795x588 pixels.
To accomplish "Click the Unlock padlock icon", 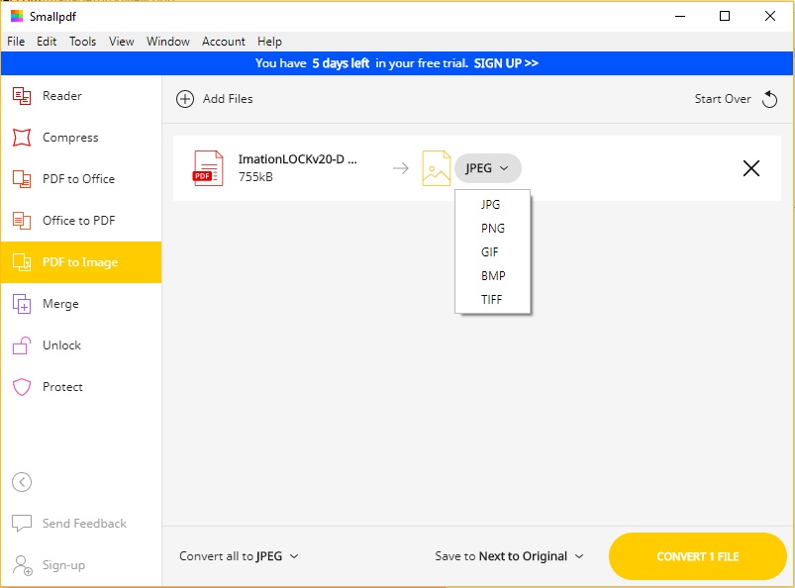I will [x=22, y=345].
